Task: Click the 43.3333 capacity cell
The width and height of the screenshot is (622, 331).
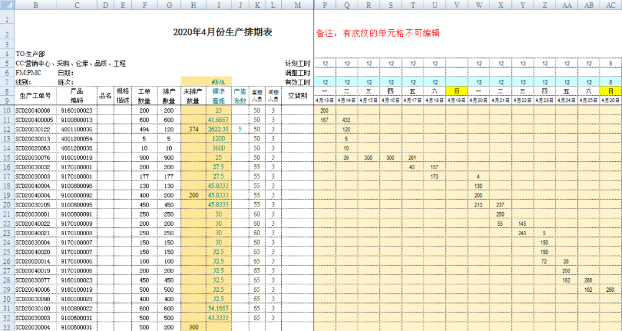Action: [x=218, y=318]
